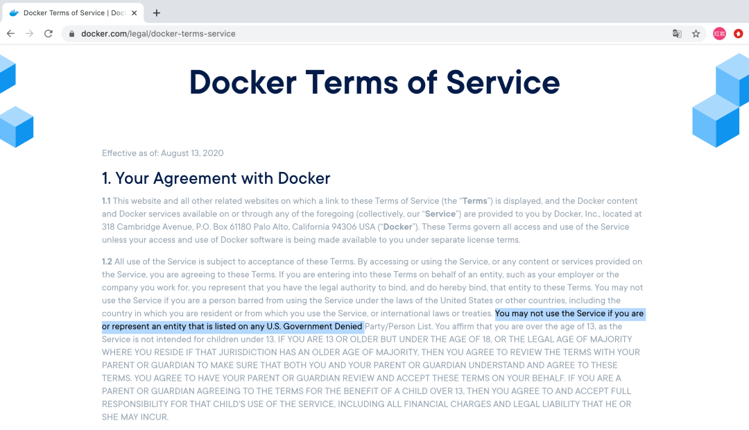749x430 pixels.
Task: Click the red update icon in the toolbar
Action: (x=739, y=33)
